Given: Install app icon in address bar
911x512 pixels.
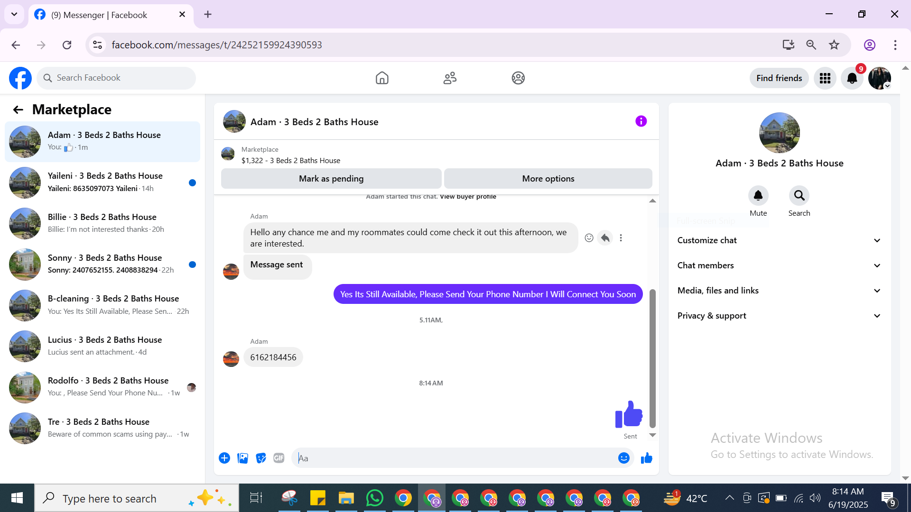Looking at the screenshot, I should (x=789, y=45).
